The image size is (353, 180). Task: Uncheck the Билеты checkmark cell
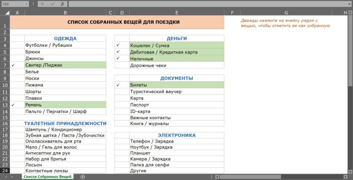click(122, 85)
